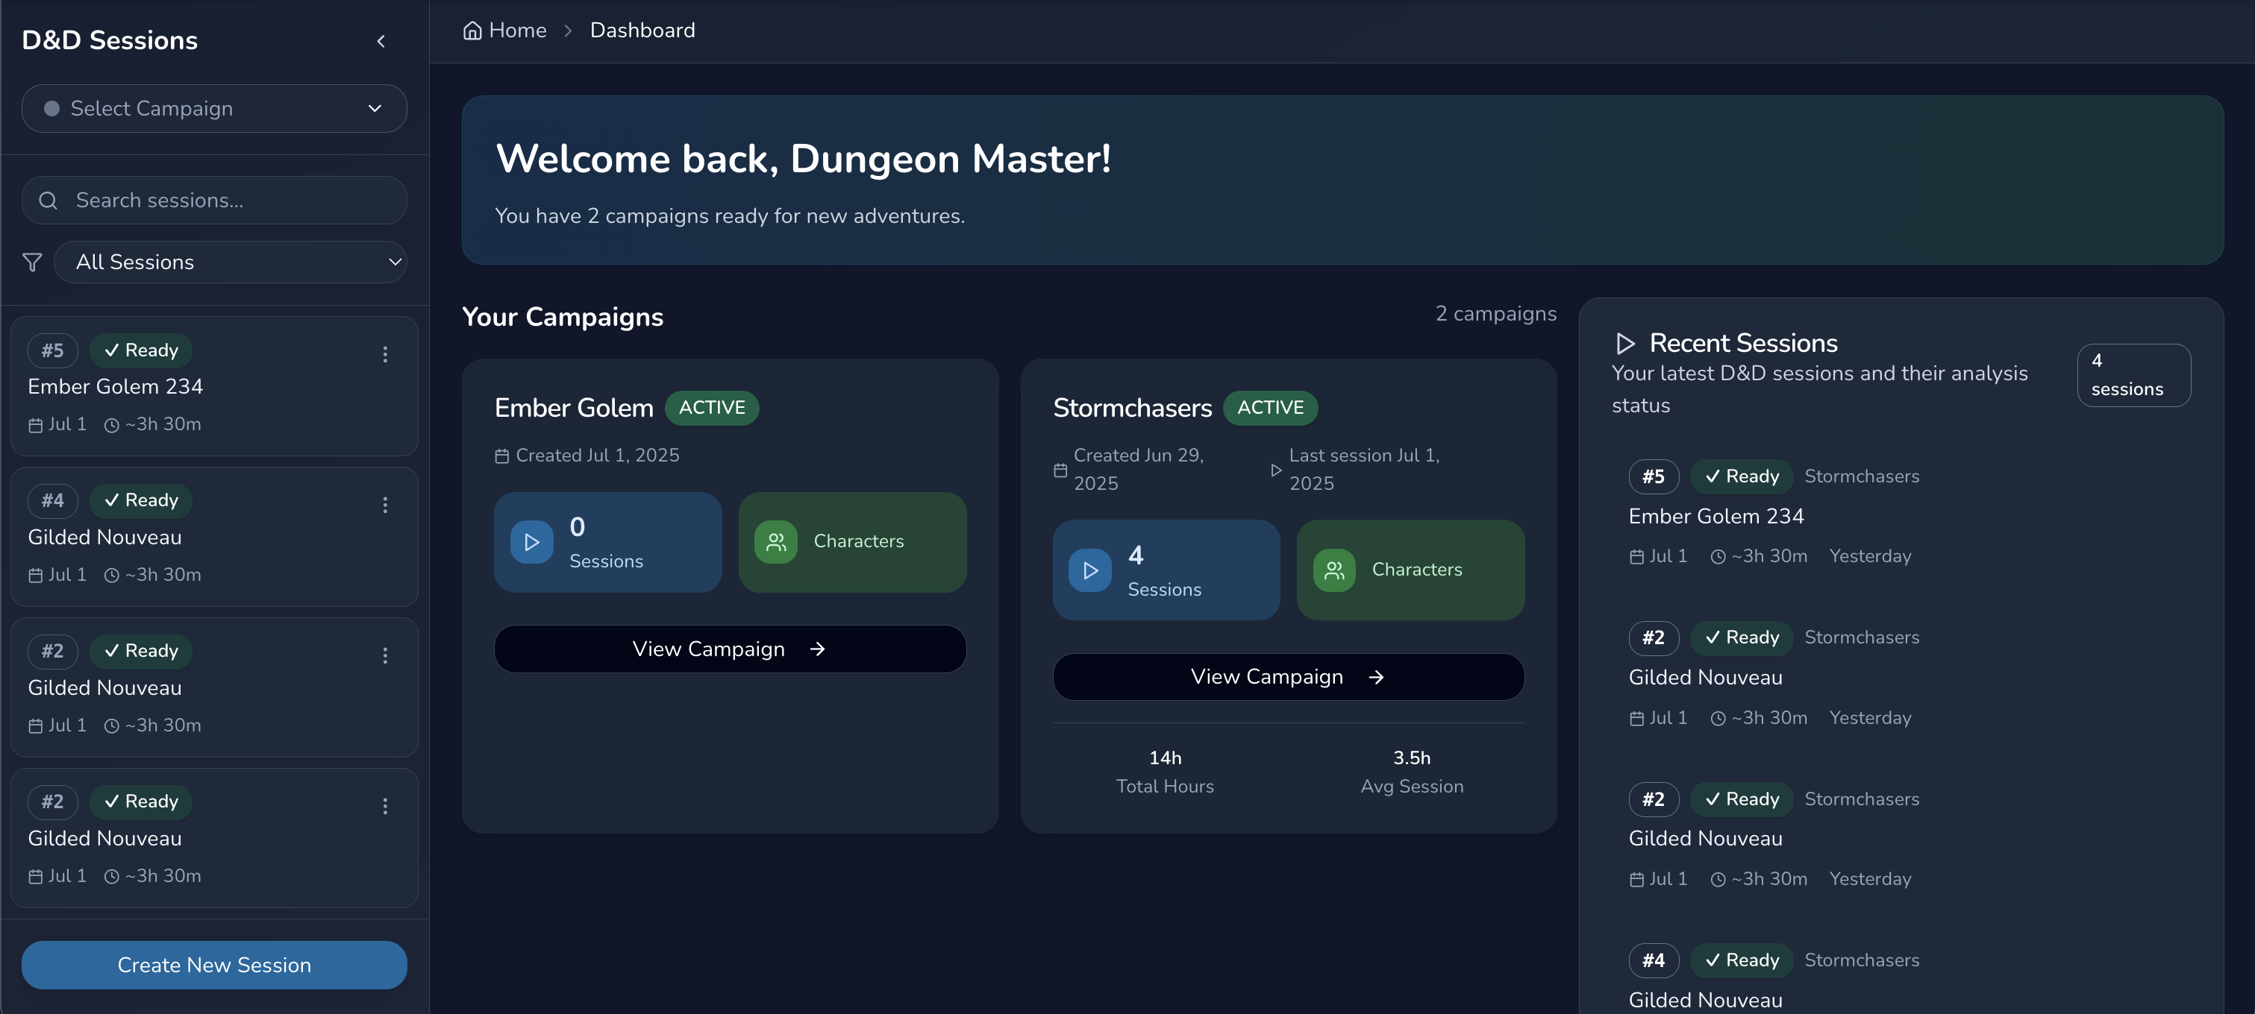Click #5 badge in Recent Sessions

[x=1654, y=476]
